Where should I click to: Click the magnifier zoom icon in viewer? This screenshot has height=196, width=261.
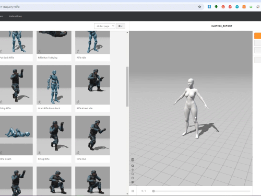click(x=133, y=174)
